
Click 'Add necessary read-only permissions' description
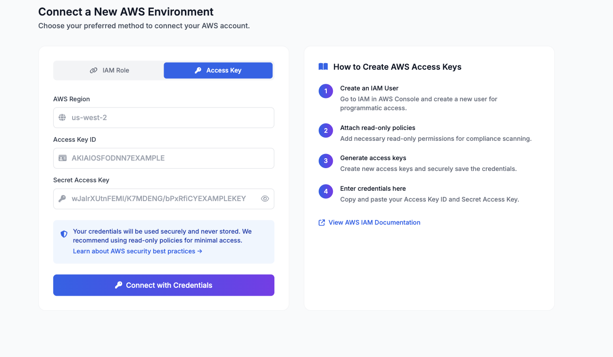(436, 139)
